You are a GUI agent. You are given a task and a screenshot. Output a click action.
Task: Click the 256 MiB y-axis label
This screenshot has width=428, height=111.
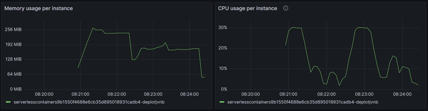13,29
